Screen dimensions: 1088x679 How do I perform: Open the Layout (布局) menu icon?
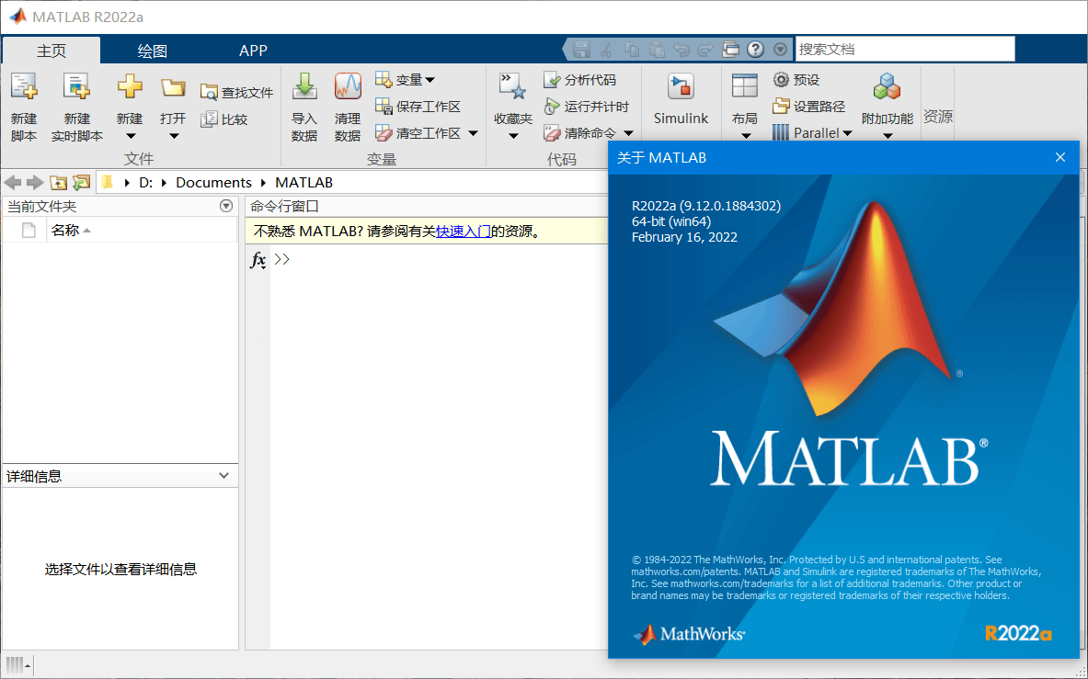coord(744,87)
